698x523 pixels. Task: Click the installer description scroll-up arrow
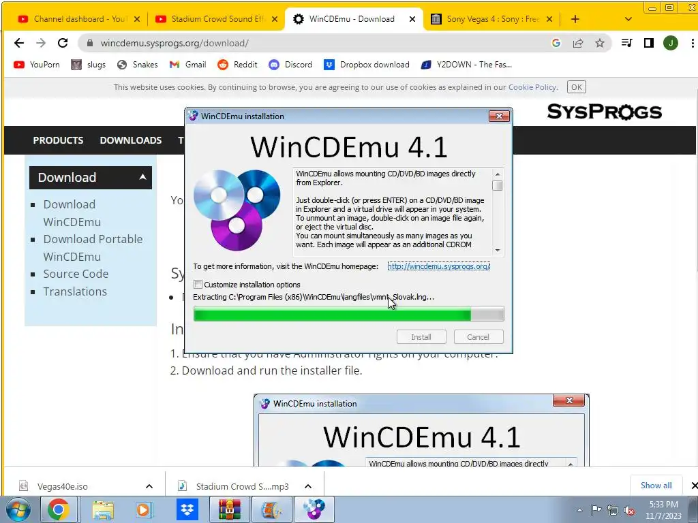click(498, 174)
